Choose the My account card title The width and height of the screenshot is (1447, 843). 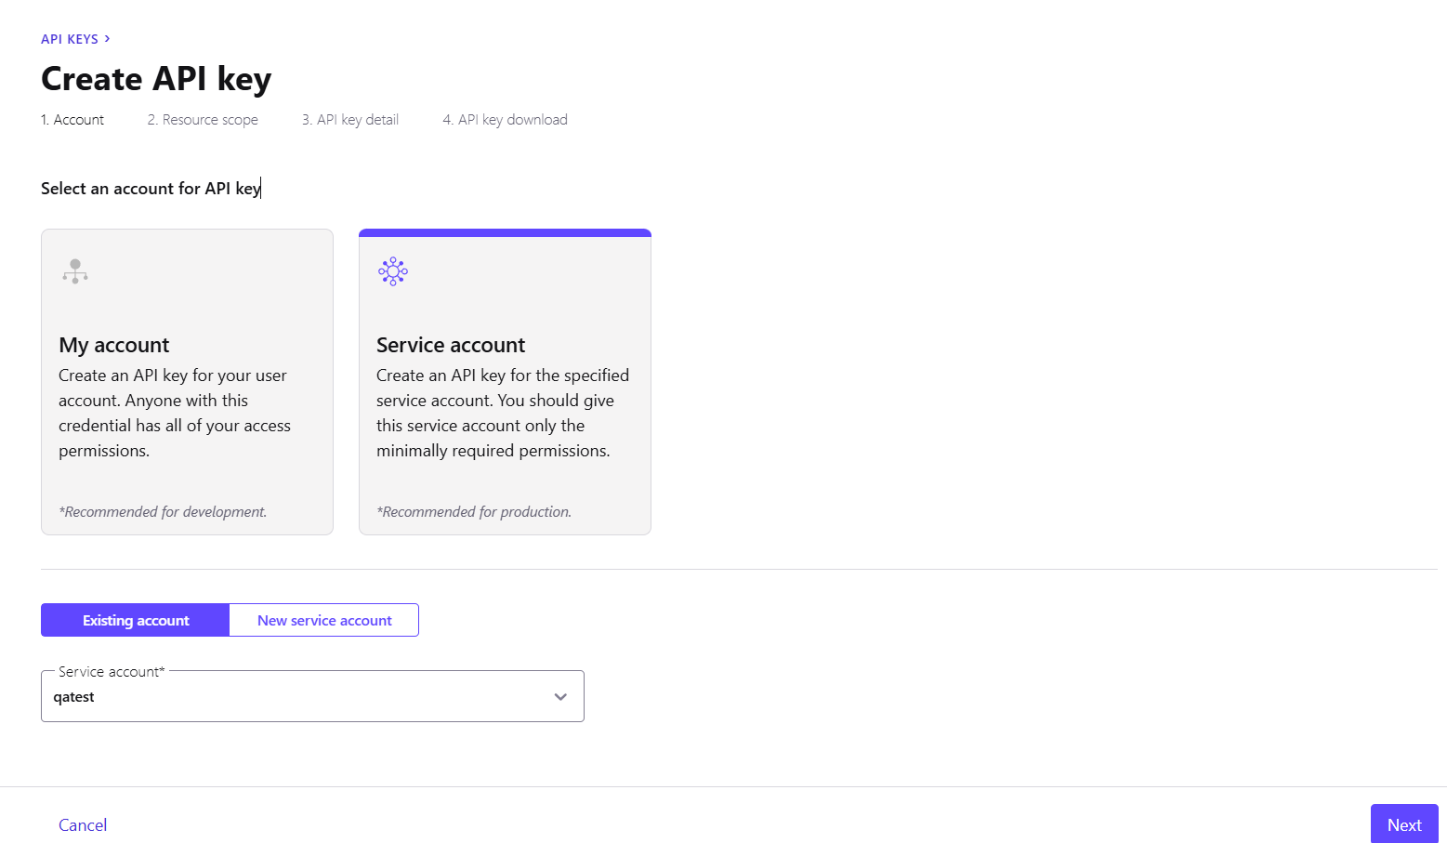point(114,345)
